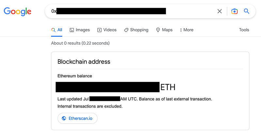
Task: Open the Maps results tab
Action: click(x=164, y=30)
